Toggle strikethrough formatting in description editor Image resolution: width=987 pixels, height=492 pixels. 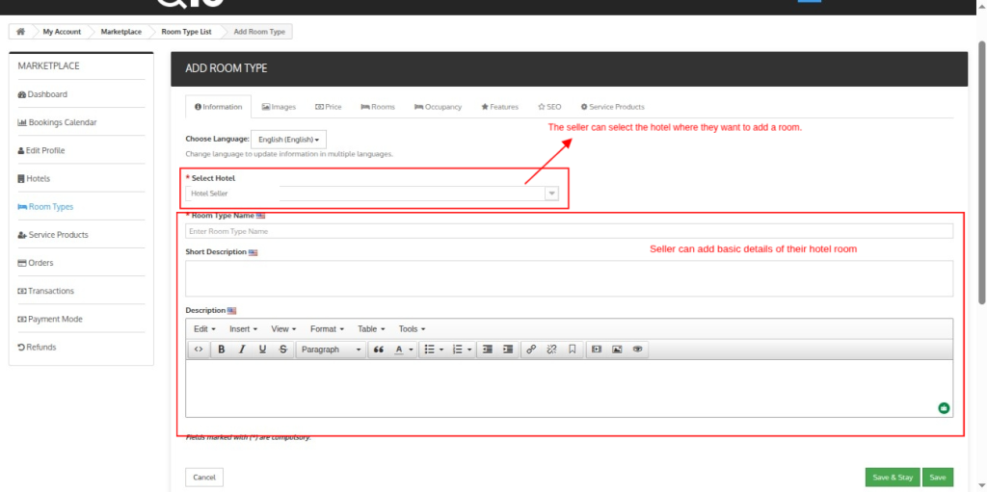[x=282, y=350]
